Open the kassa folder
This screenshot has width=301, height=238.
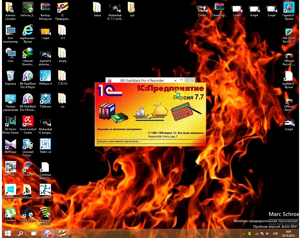point(97,9)
